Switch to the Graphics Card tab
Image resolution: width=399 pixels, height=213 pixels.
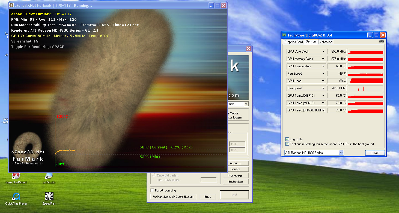click(293, 42)
